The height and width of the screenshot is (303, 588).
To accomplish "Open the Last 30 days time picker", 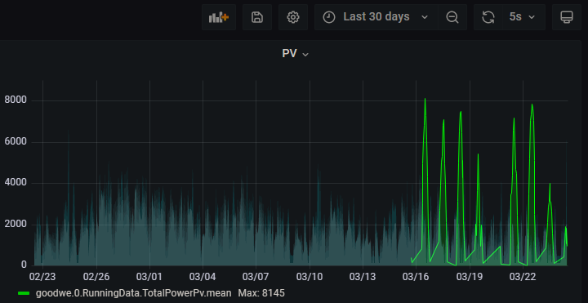I will pyautogui.click(x=376, y=17).
